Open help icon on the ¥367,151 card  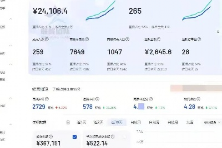point(51,137)
